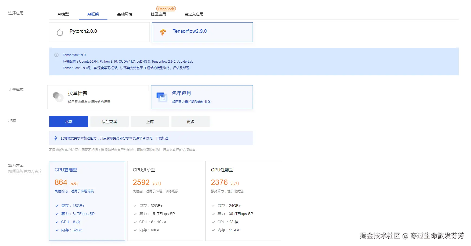This screenshot has height=246, width=471.
Task: Click the checkmark beside 算力 15+TFlops SP
Action: tap(135, 214)
